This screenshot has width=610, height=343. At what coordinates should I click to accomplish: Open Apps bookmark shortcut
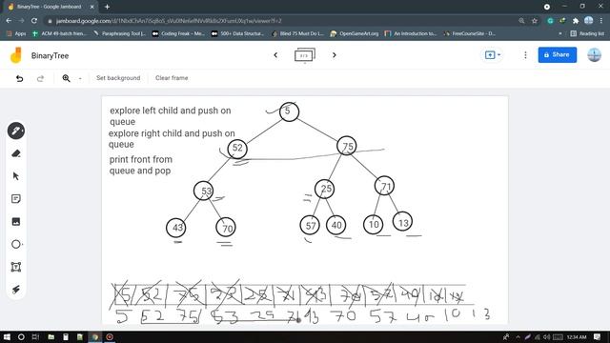coord(16,34)
